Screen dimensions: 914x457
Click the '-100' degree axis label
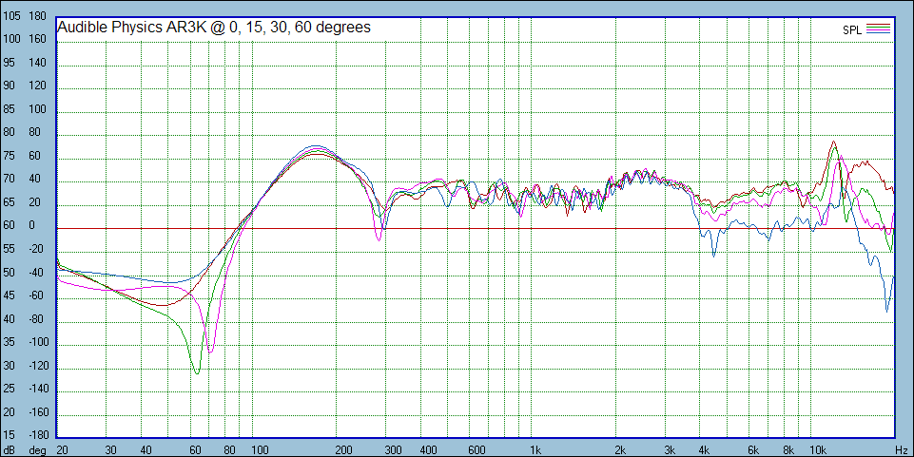tap(39, 342)
